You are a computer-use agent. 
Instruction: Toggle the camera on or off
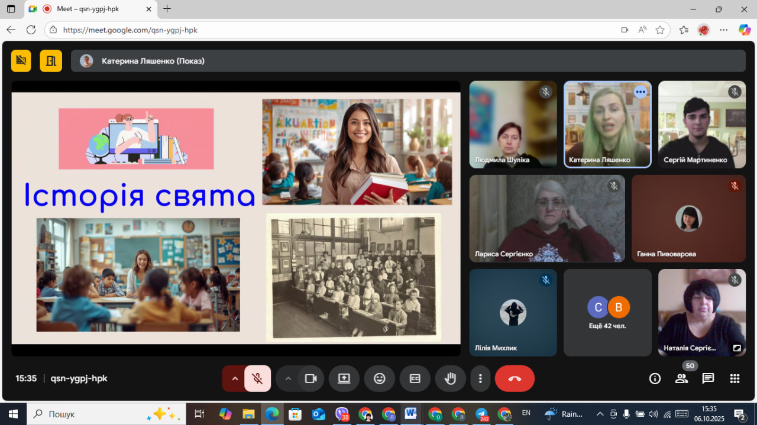[310, 379]
